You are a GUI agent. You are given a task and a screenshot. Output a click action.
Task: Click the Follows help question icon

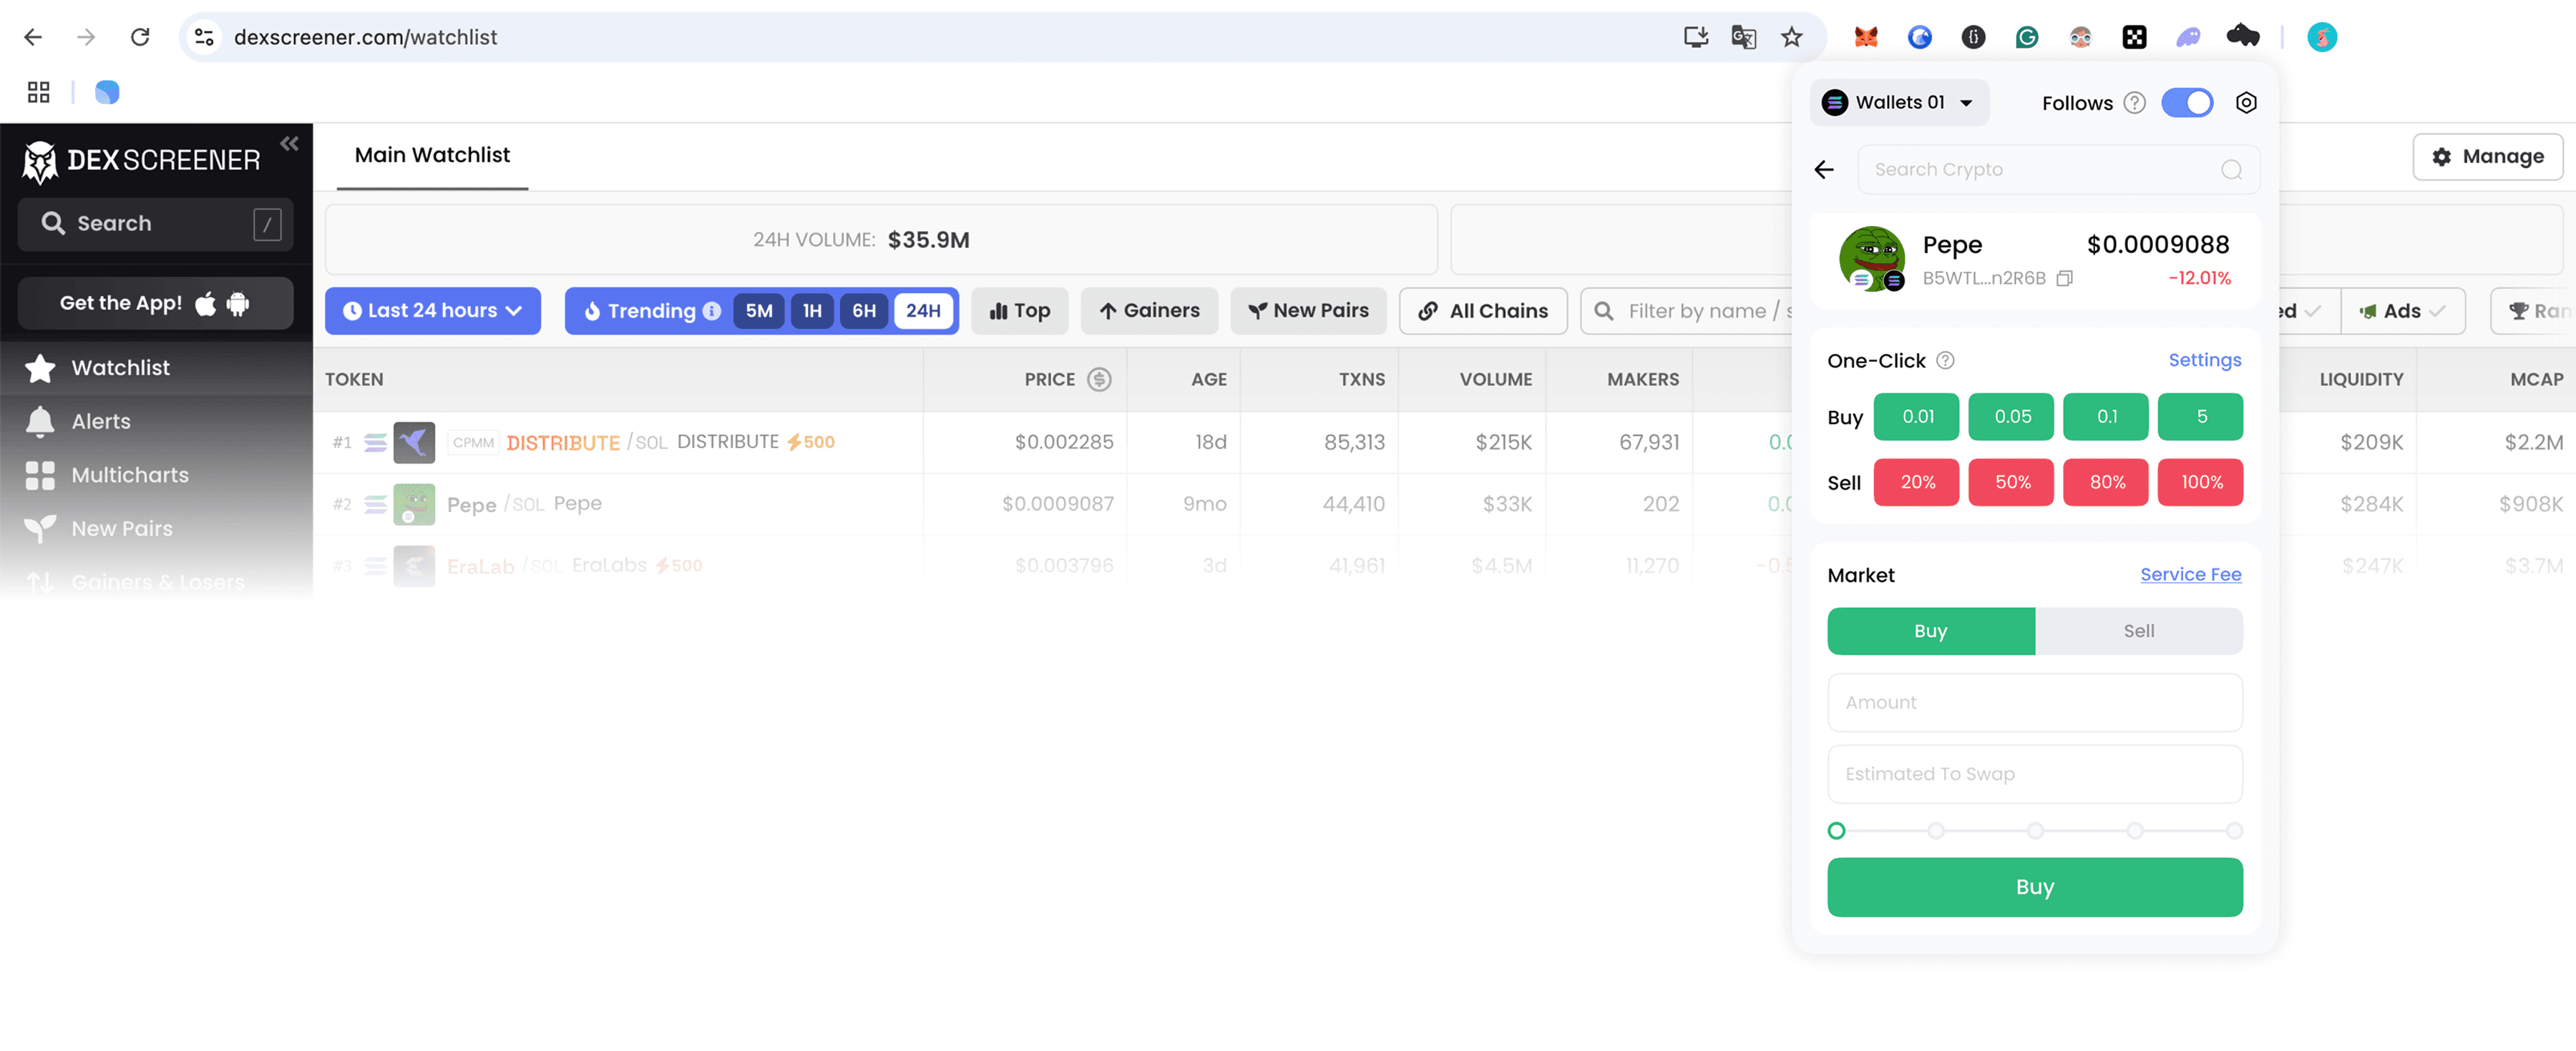point(2134,103)
